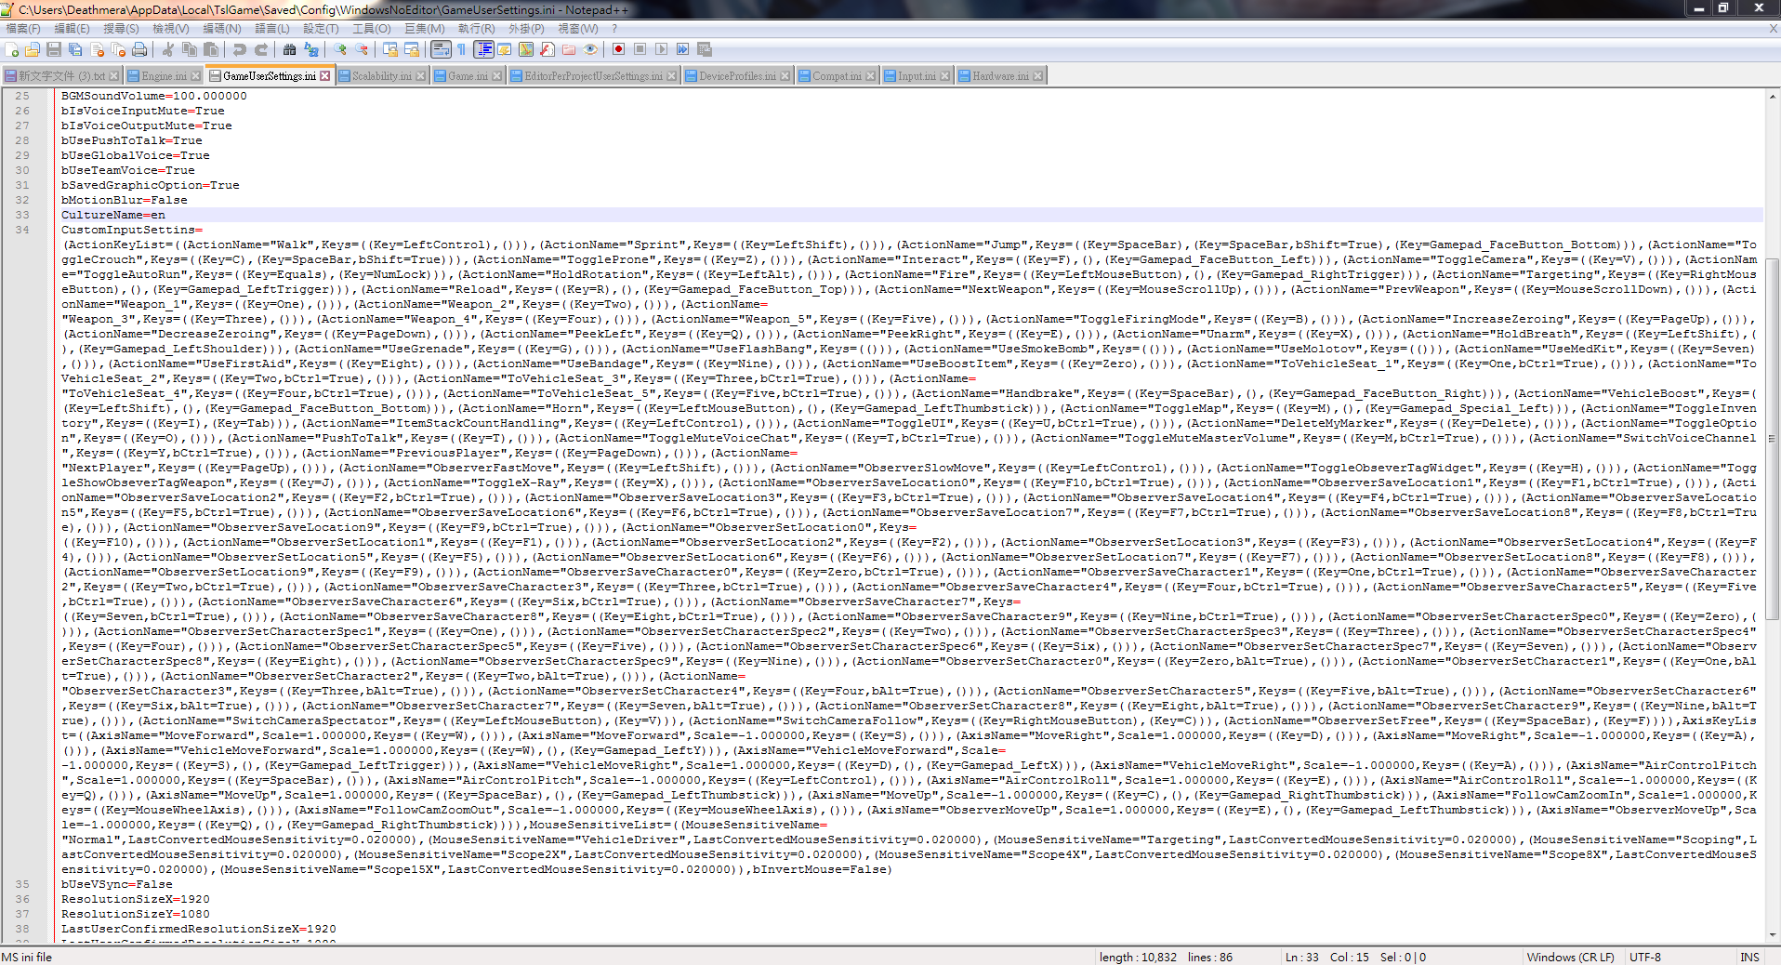Click the Paste toolbar icon
Viewport: 1781px width, 965px height.
pyautogui.click(x=211, y=49)
